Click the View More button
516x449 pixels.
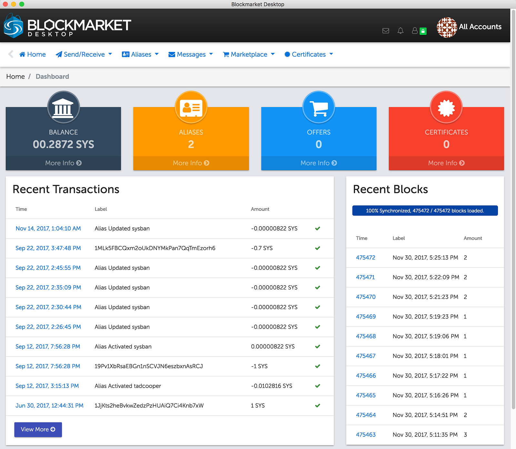coord(38,430)
